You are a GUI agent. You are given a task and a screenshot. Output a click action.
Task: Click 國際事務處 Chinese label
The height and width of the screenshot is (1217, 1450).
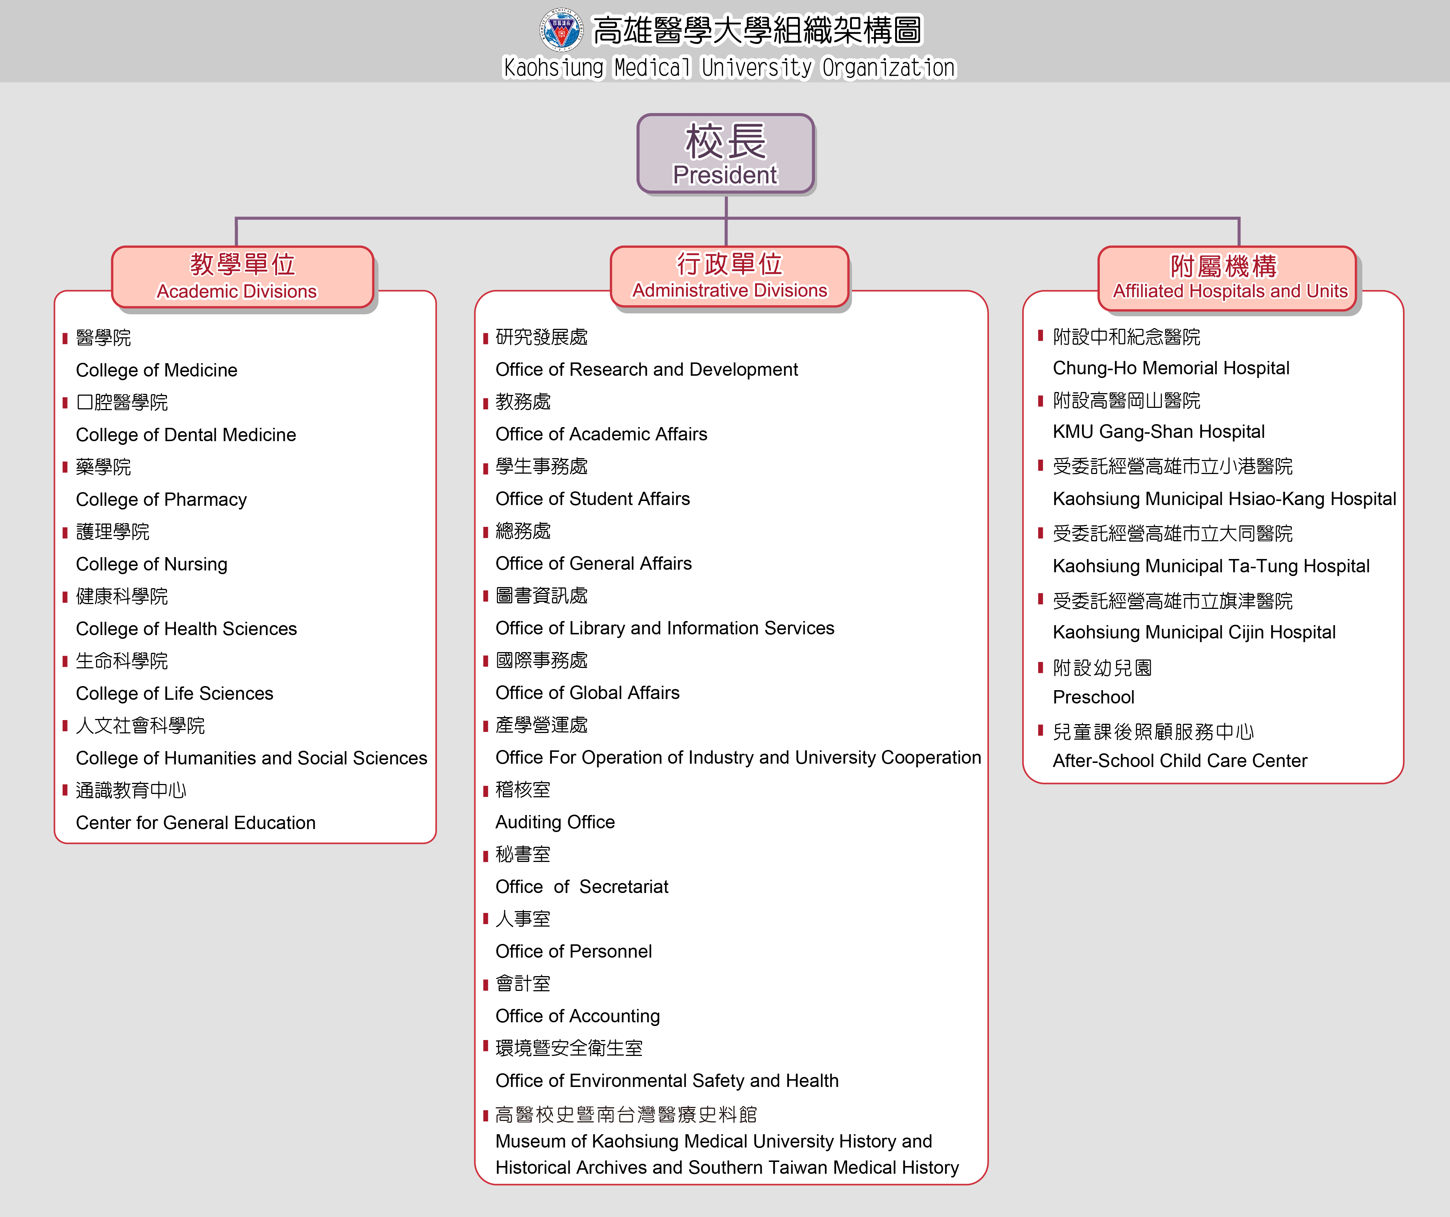click(x=541, y=660)
